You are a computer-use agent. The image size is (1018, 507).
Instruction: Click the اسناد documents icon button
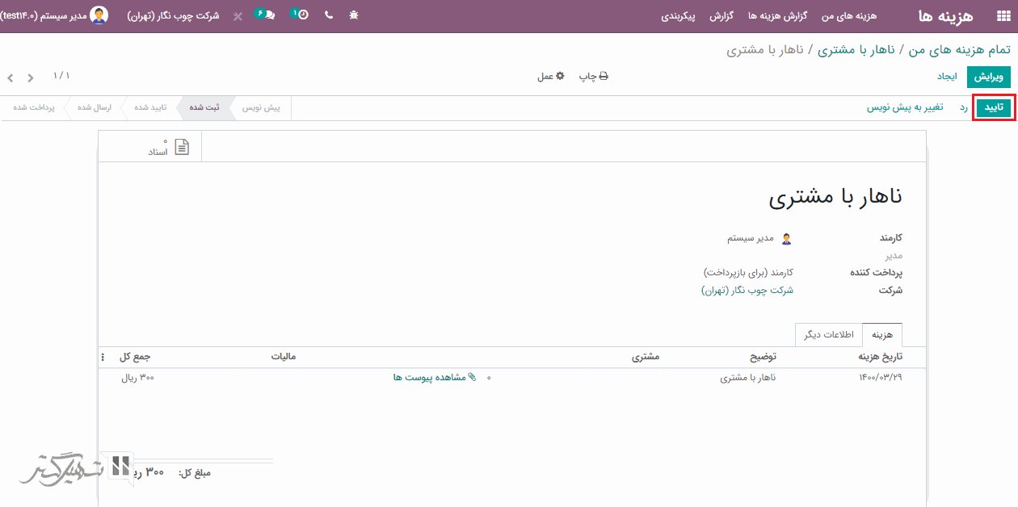coord(169,147)
